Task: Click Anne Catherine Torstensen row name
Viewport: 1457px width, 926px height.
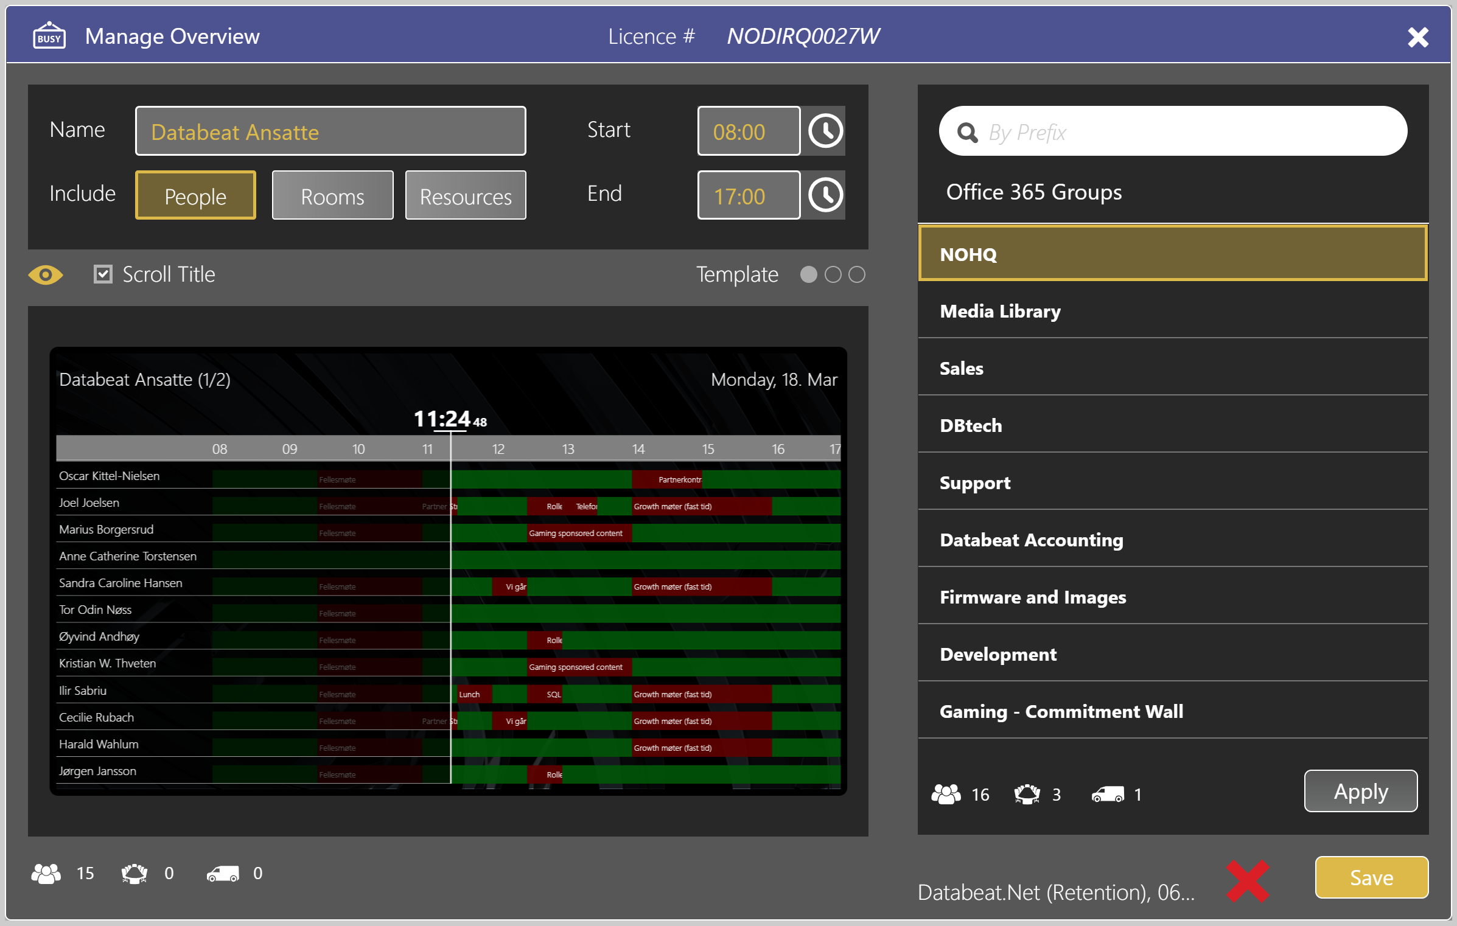Action: pyautogui.click(x=128, y=556)
